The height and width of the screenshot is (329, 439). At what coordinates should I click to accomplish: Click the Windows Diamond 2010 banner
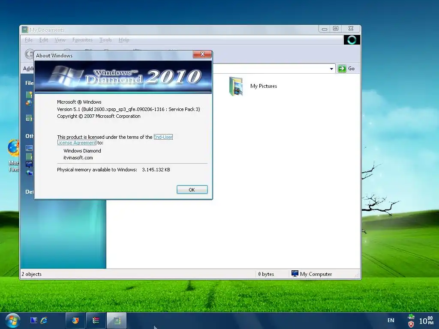click(x=123, y=77)
